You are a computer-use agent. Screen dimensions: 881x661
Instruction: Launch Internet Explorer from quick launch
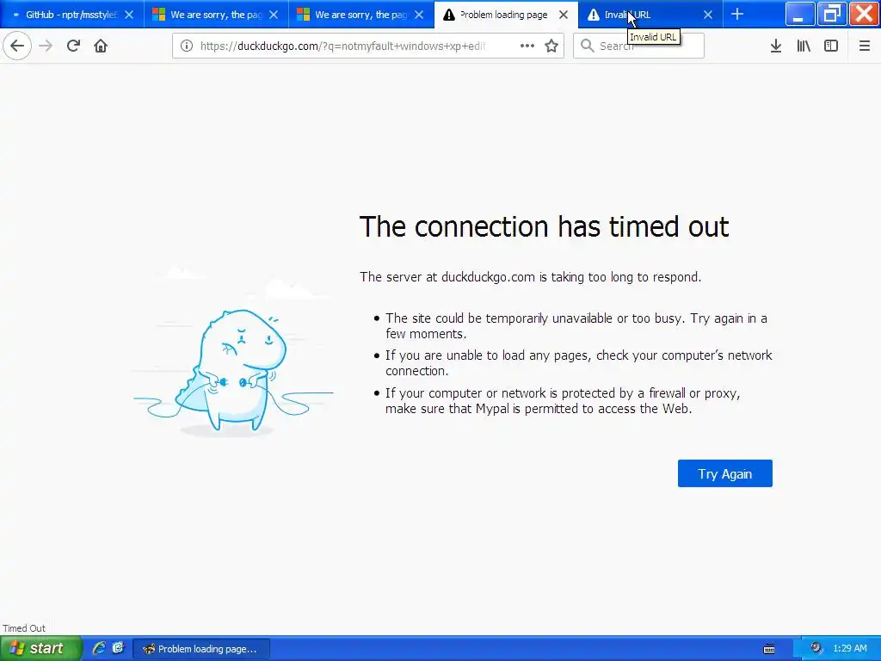(99, 648)
